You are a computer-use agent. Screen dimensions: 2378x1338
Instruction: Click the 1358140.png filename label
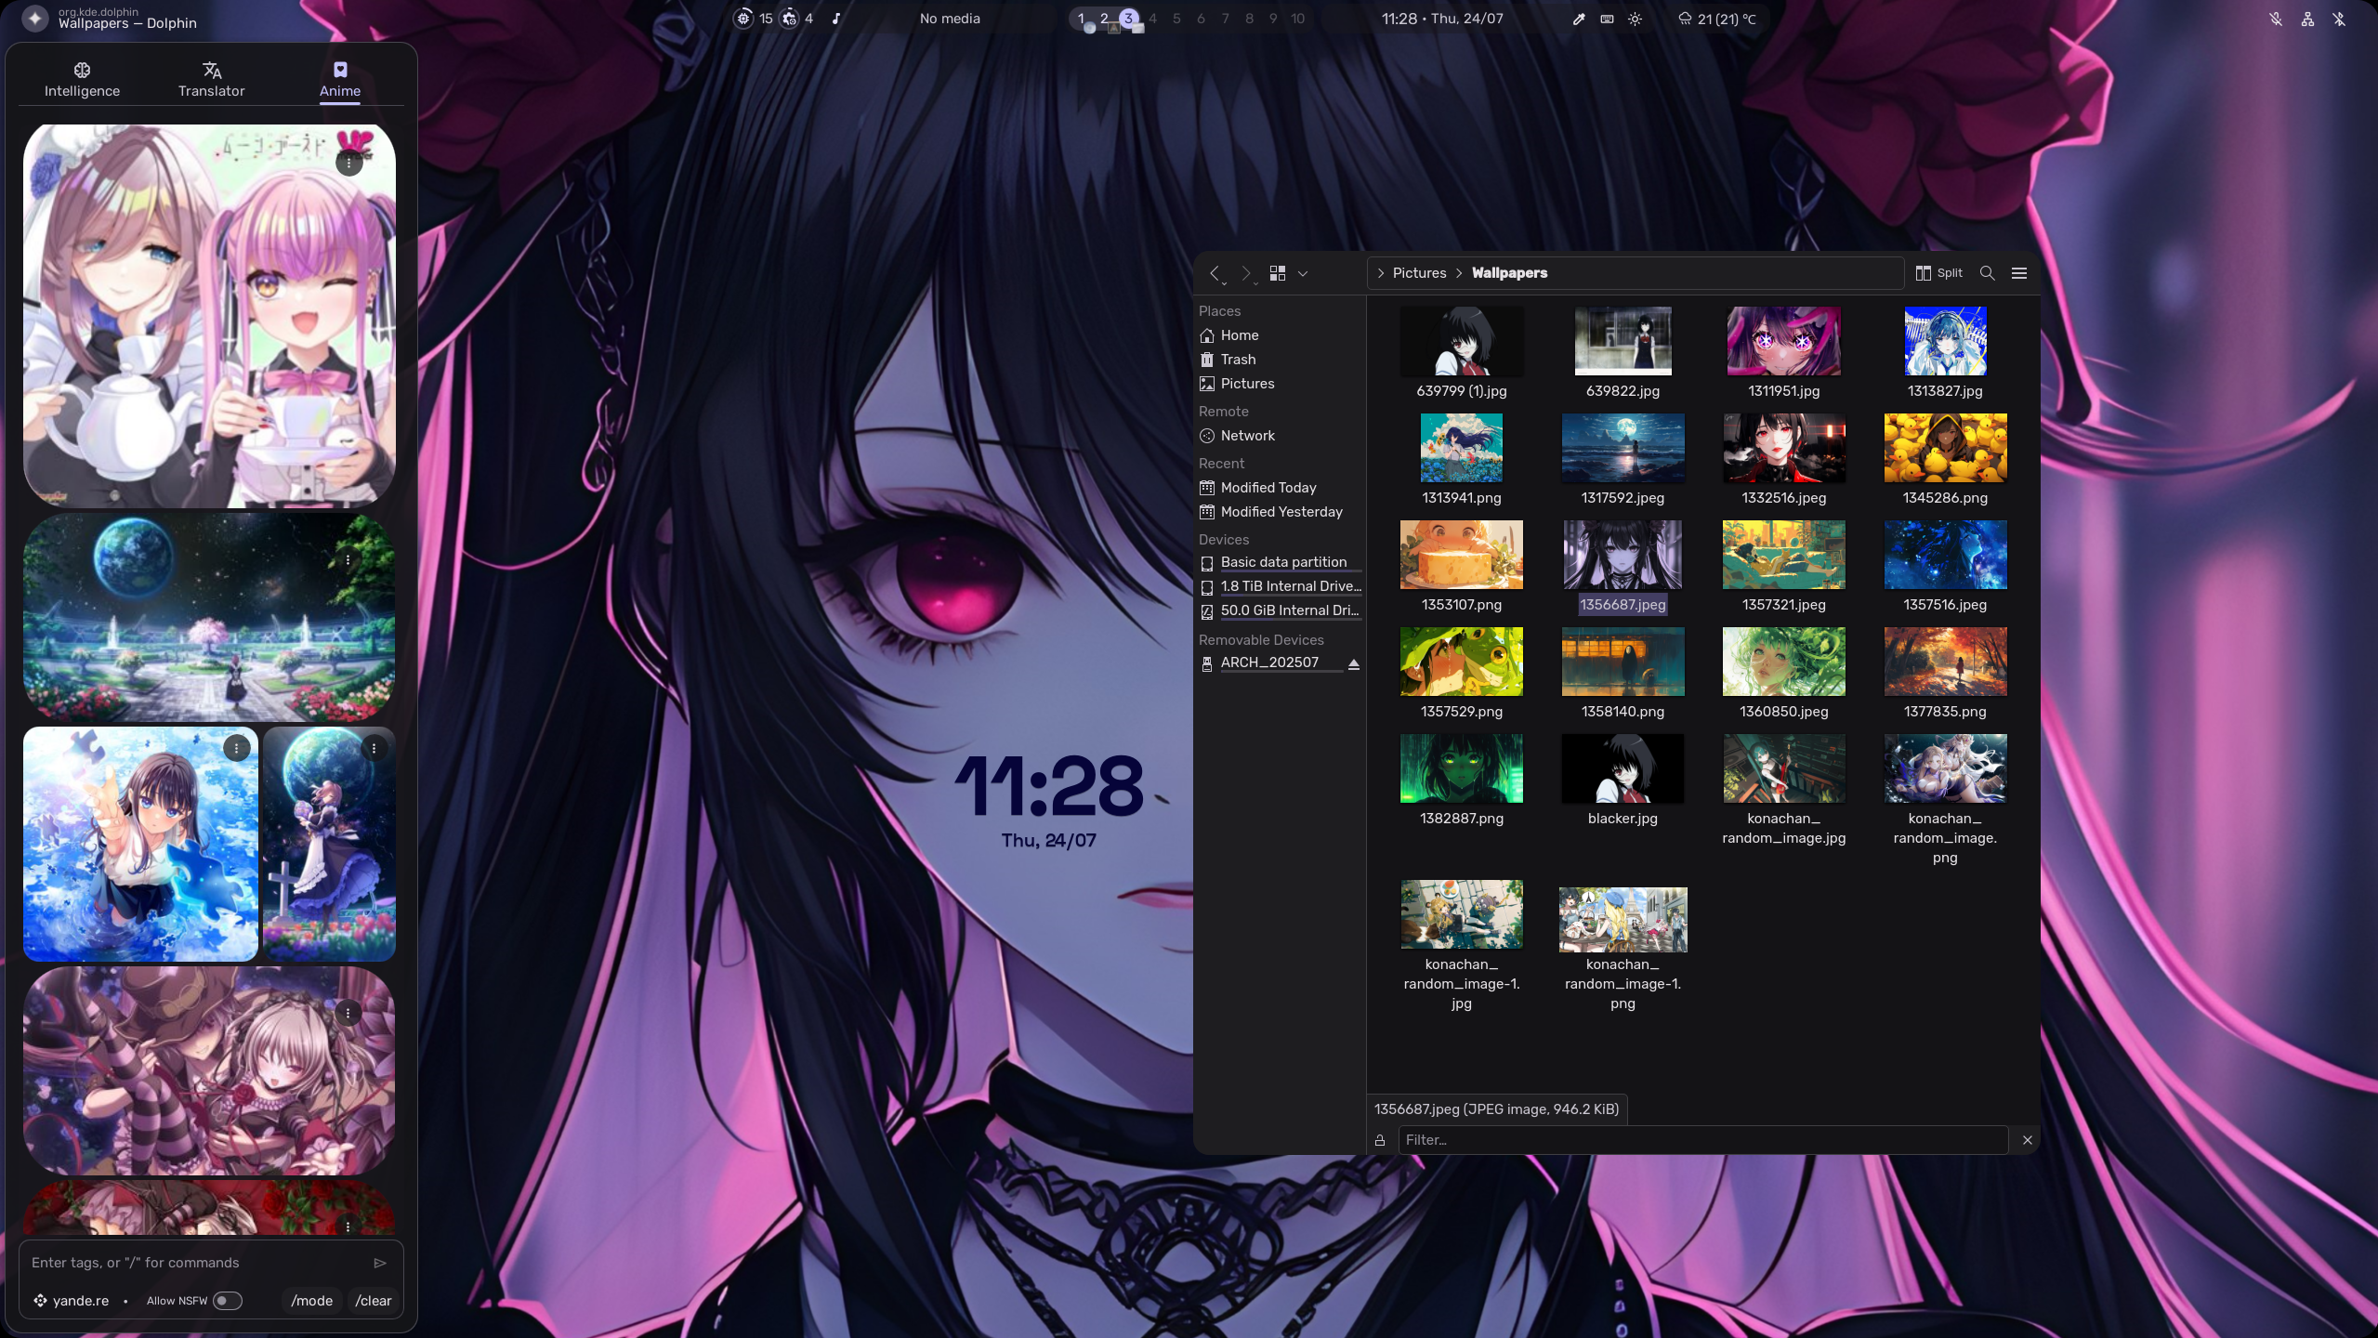(1623, 712)
